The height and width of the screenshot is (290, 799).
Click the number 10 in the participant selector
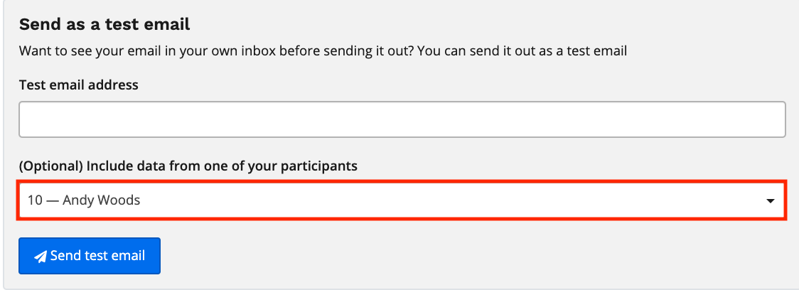coord(35,200)
